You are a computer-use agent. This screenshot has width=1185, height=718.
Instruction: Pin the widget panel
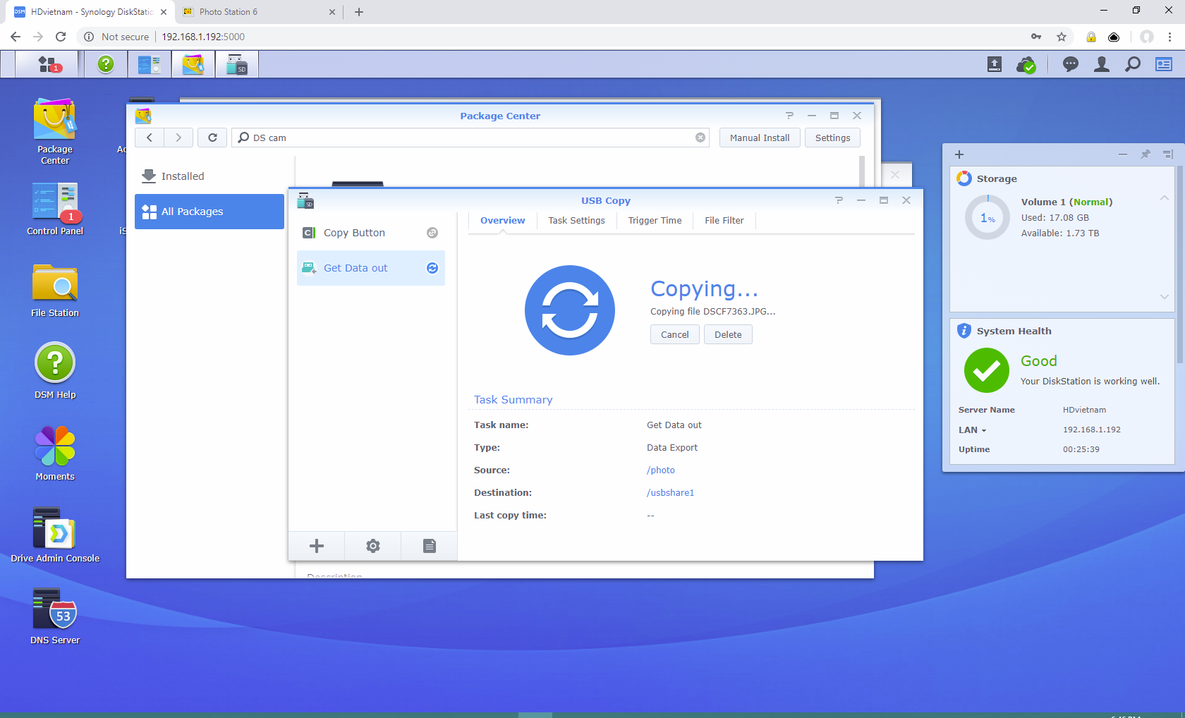coord(1145,154)
